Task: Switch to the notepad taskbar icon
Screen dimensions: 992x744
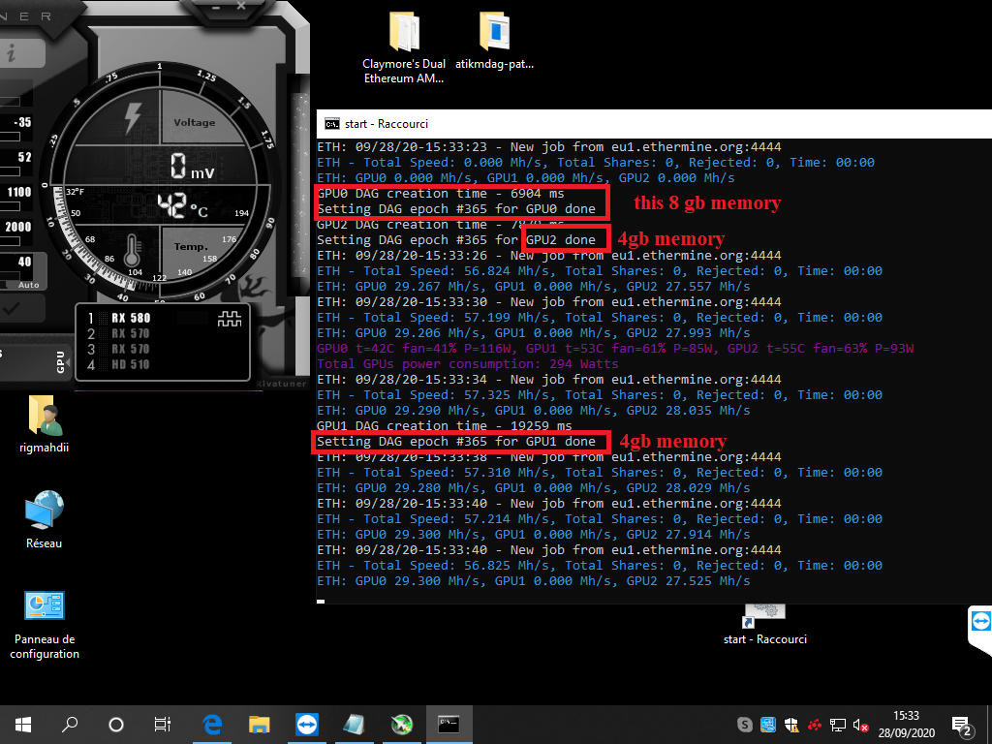Action: [354, 725]
